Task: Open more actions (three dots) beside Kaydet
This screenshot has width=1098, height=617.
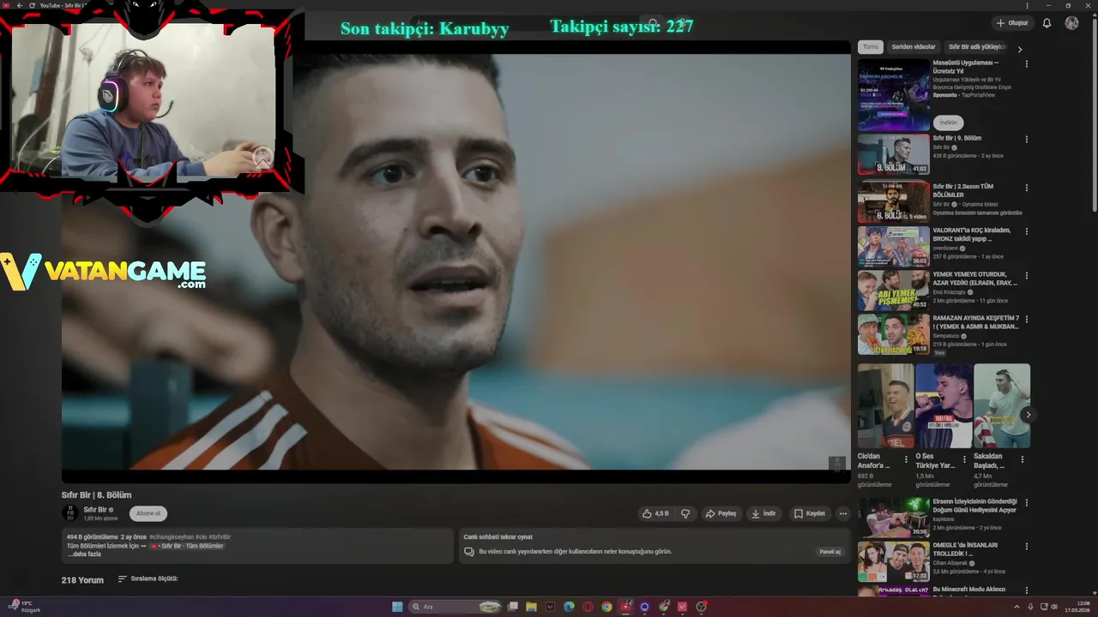Action: [x=843, y=513]
